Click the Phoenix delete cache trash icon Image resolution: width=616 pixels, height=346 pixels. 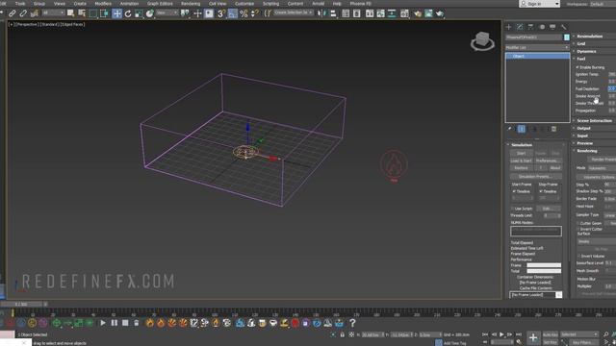coord(137,323)
